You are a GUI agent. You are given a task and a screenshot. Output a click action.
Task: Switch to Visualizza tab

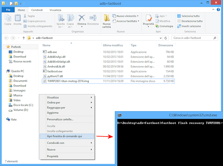[x=55, y=10]
